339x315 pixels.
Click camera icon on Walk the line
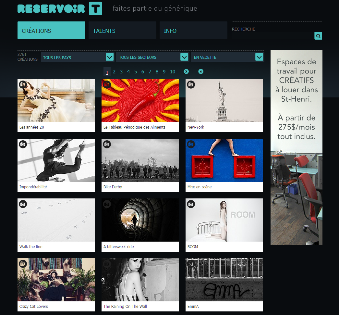(23, 204)
